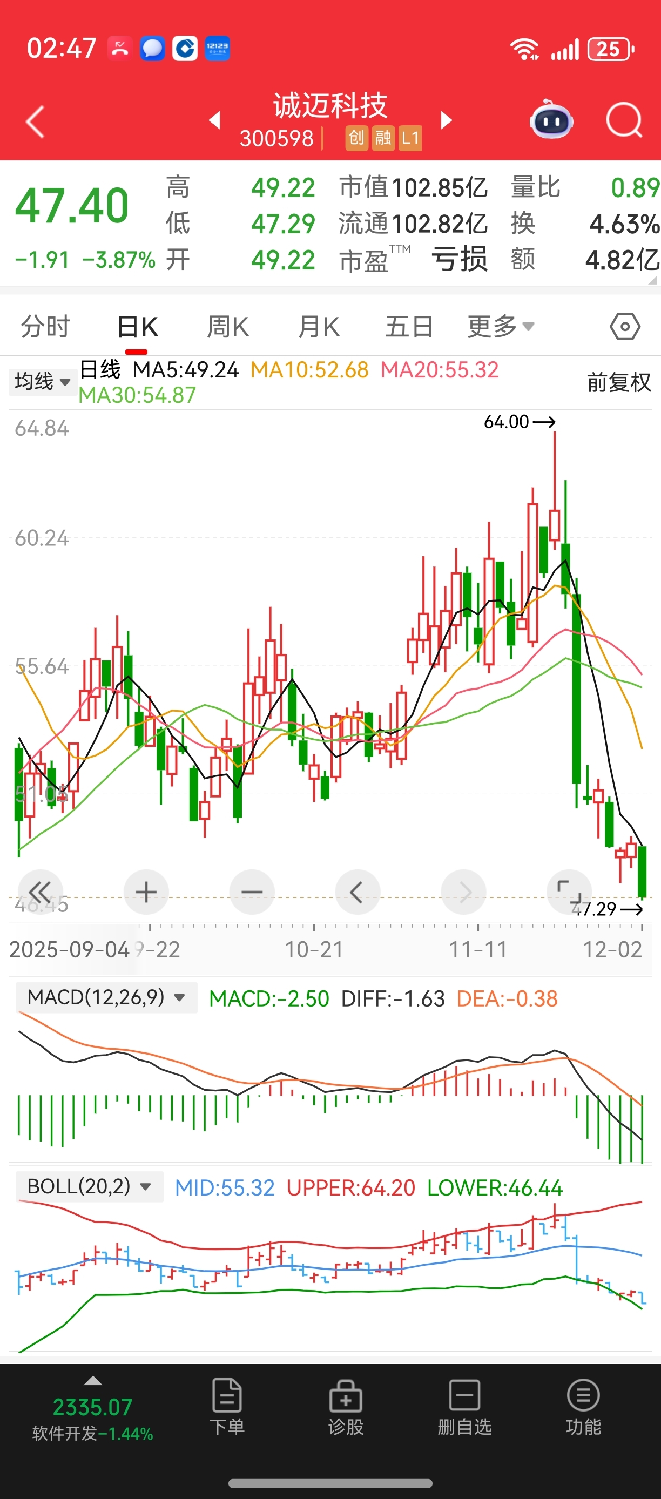Go to next stock with right triangle
This screenshot has width=661, height=1499.
click(446, 120)
